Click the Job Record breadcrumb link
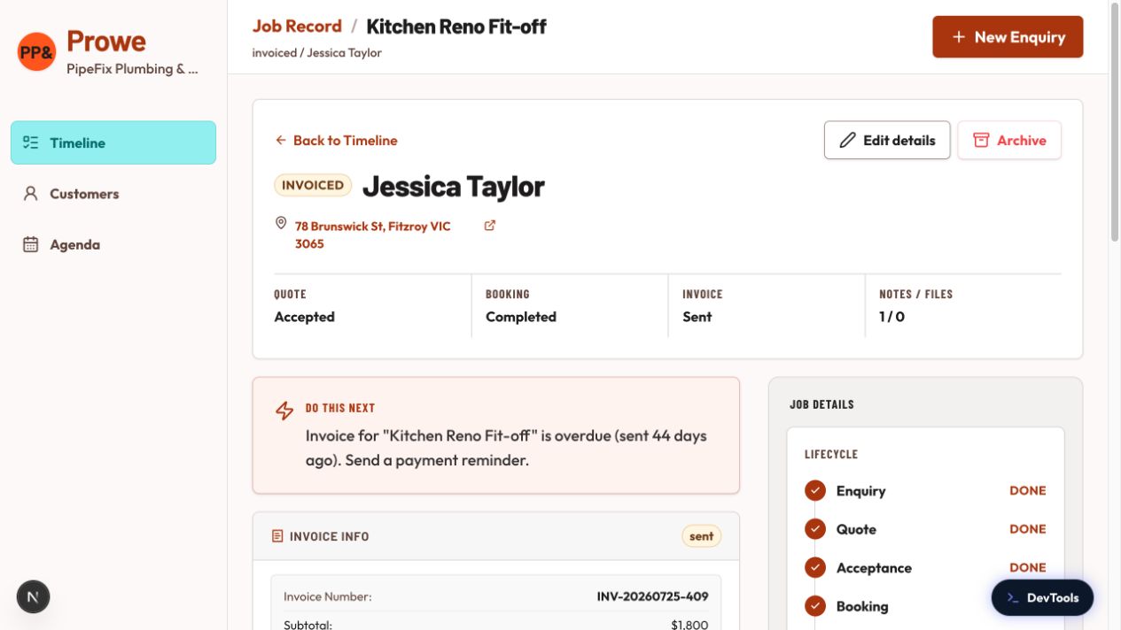This screenshot has width=1121, height=630. coord(297,27)
